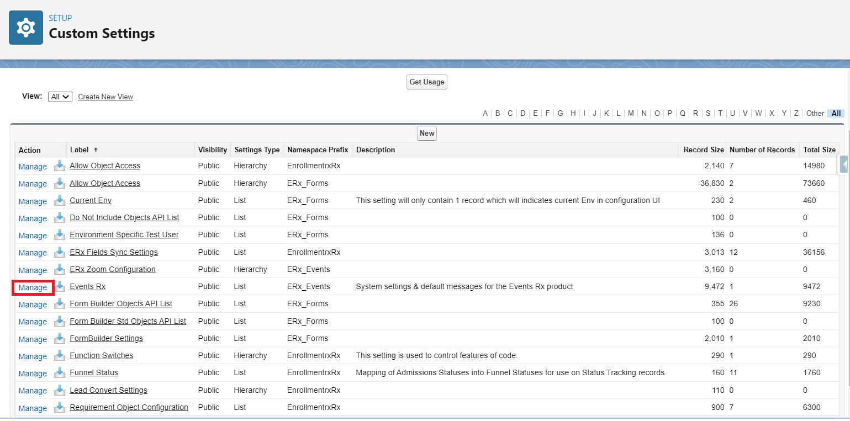Open the ERx Fields Sync Settings link
850x421 pixels.
[x=114, y=252]
